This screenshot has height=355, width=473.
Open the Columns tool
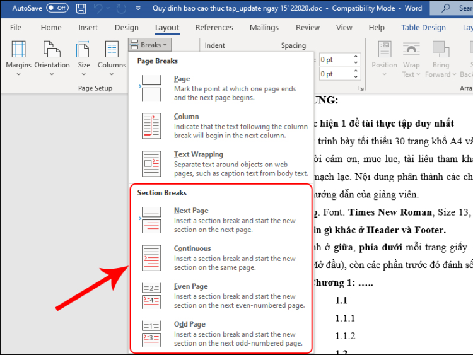[x=112, y=57]
